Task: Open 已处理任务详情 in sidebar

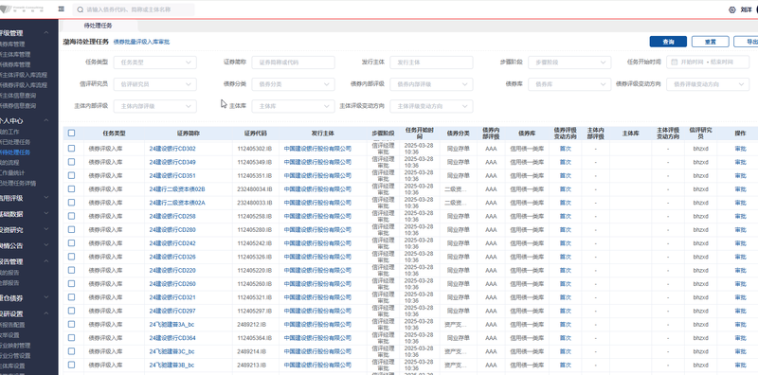Action: tap(18, 183)
